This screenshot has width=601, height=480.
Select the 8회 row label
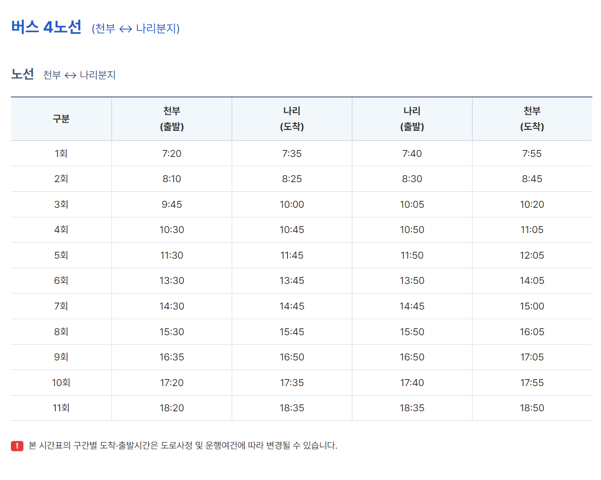pos(61,332)
